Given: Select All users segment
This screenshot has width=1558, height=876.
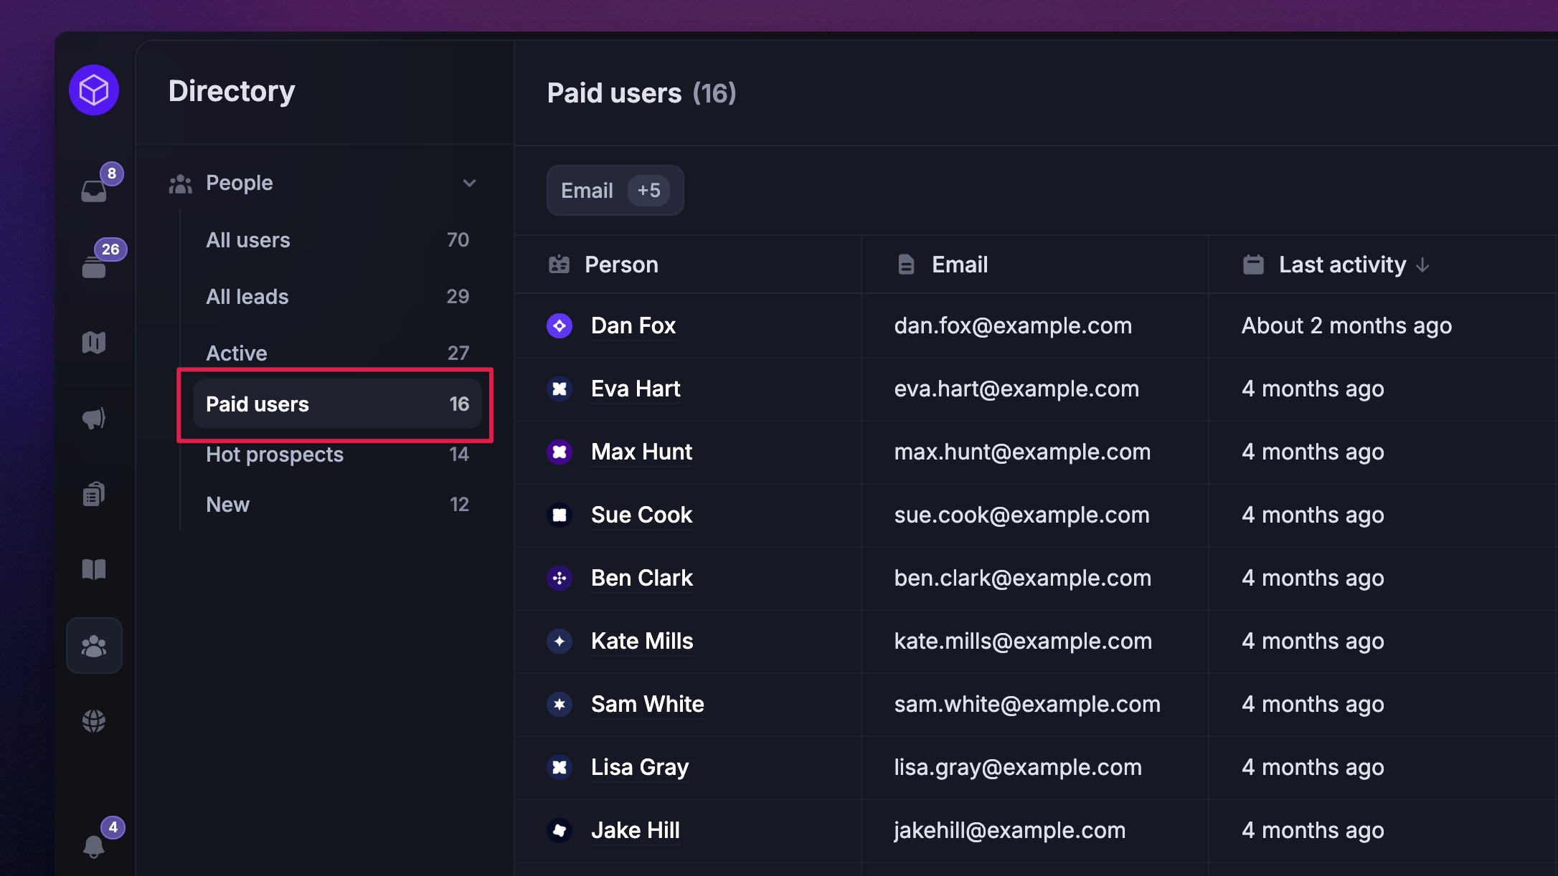Looking at the screenshot, I should click(x=248, y=240).
